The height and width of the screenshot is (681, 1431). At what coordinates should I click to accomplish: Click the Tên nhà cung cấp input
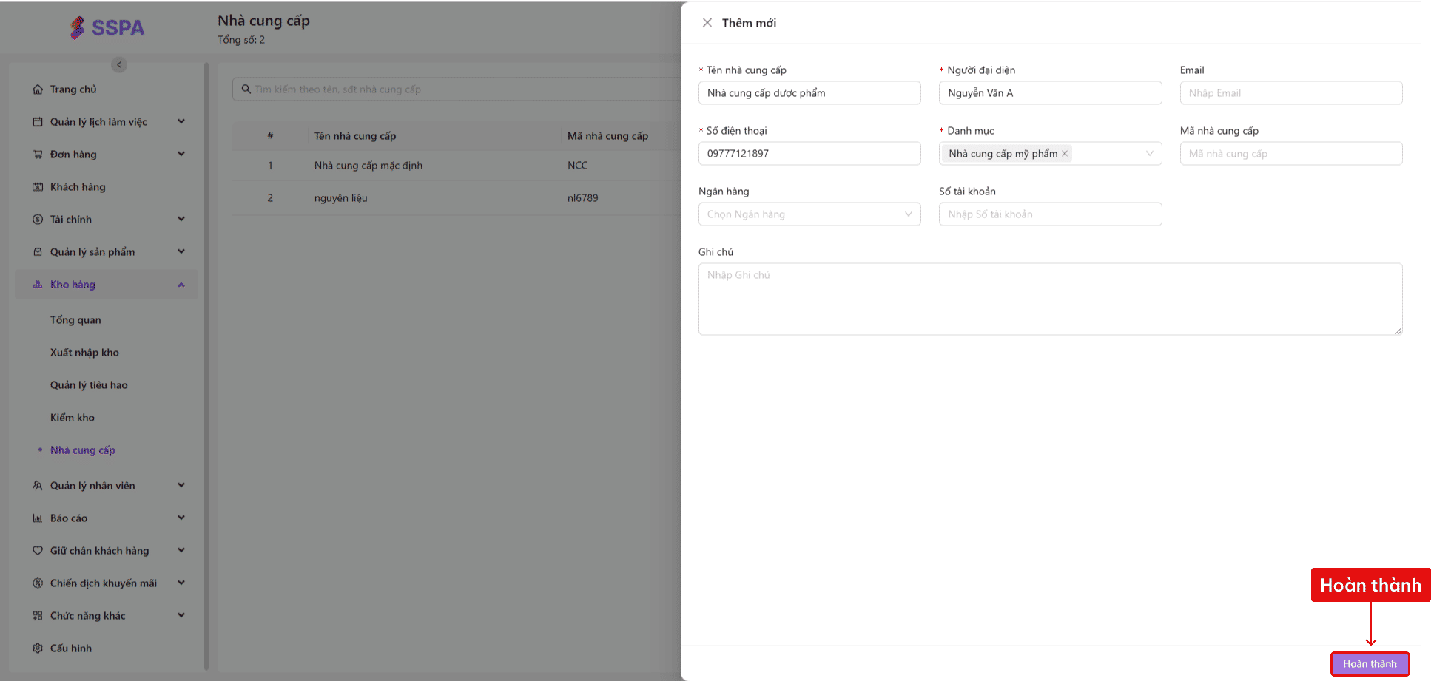pos(809,93)
